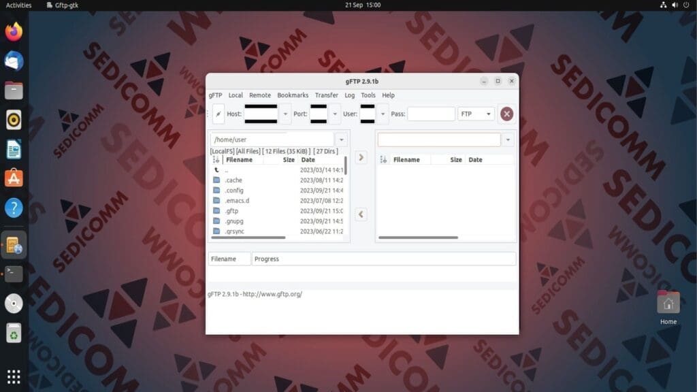Sort remote files by the Date column
The height and width of the screenshot is (392, 697).
point(490,159)
